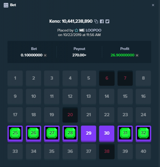This screenshot has height=167, width=160.
Task: Click Keno tile 13
Action: tap(89, 97)
